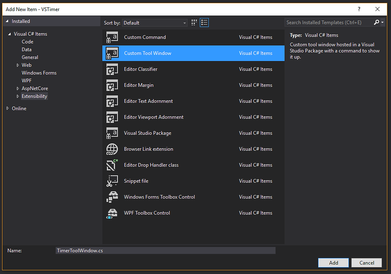Select the Custom Command template name
This screenshot has width=391, height=274.
pos(145,37)
